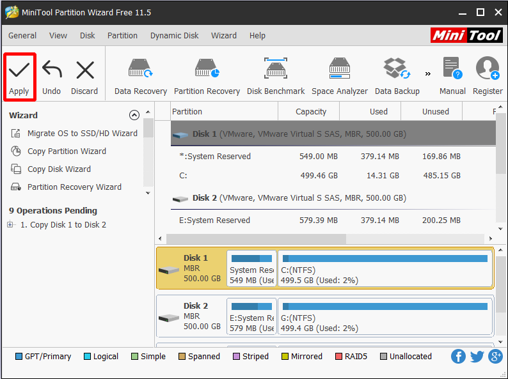The height and width of the screenshot is (379, 508).
Task: Apply the pending operations
Action: click(19, 78)
